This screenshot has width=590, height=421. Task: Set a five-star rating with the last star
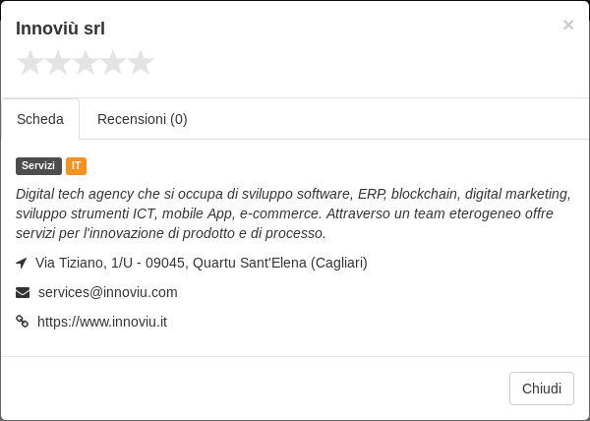[x=141, y=63]
